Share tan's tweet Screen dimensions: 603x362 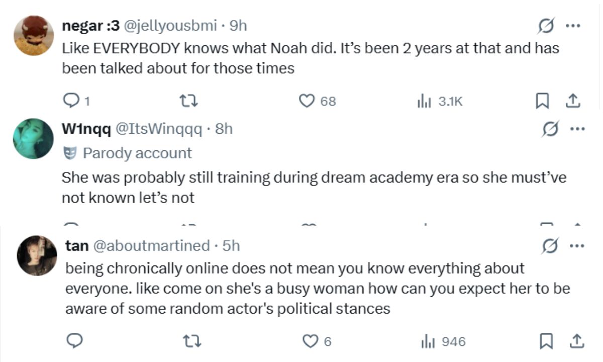pyautogui.click(x=577, y=341)
